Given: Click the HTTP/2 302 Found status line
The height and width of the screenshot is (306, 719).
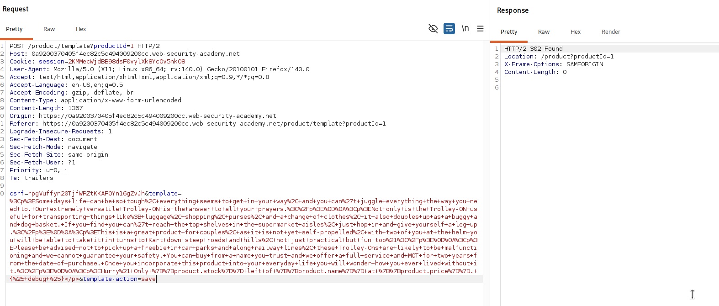Looking at the screenshot, I should [x=534, y=49].
